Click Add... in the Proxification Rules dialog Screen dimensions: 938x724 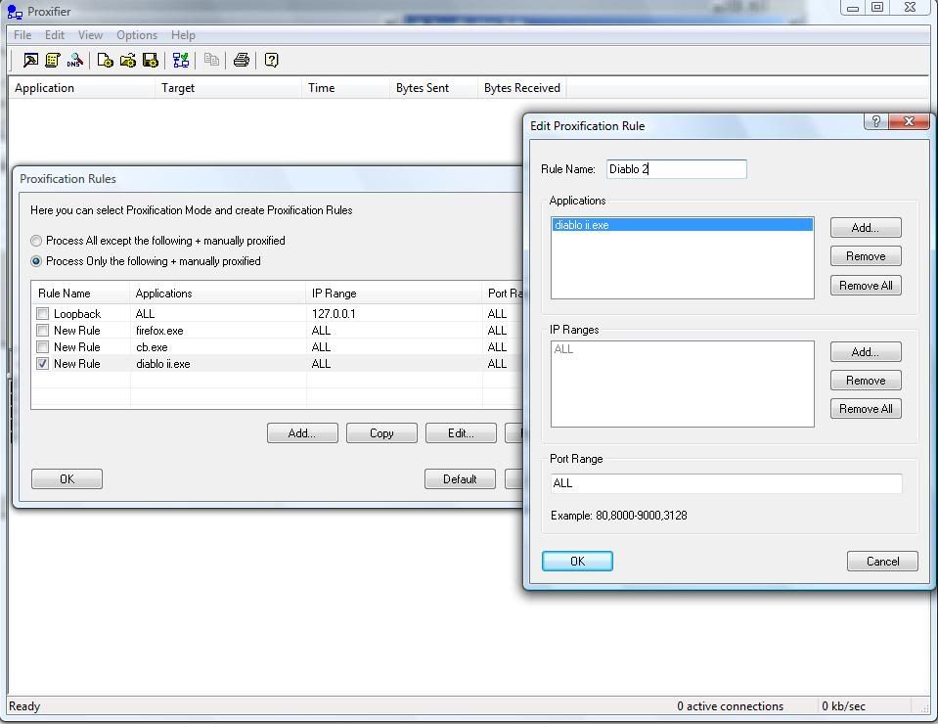302,433
